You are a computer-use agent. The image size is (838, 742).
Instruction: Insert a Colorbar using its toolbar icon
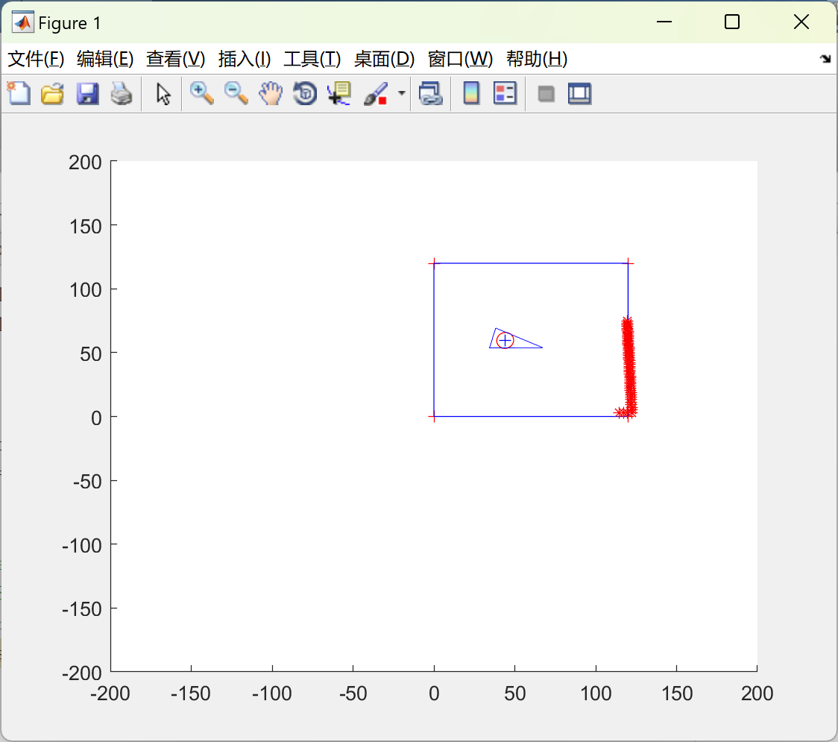point(471,93)
